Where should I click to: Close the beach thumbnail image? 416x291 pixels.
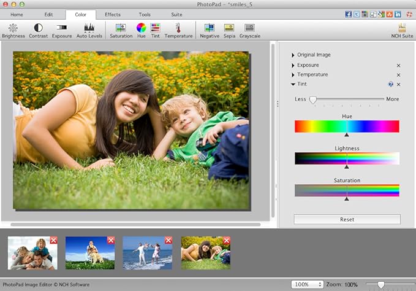pos(168,240)
